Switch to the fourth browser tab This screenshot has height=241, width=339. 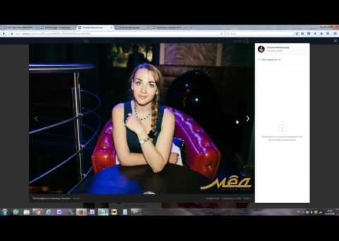pyautogui.click(x=131, y=28)
